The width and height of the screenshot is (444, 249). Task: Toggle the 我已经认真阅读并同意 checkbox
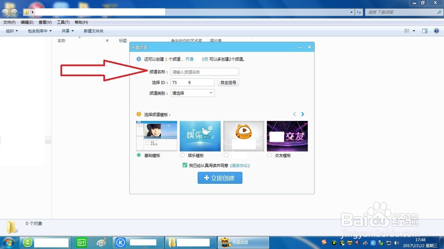[185, 165]
